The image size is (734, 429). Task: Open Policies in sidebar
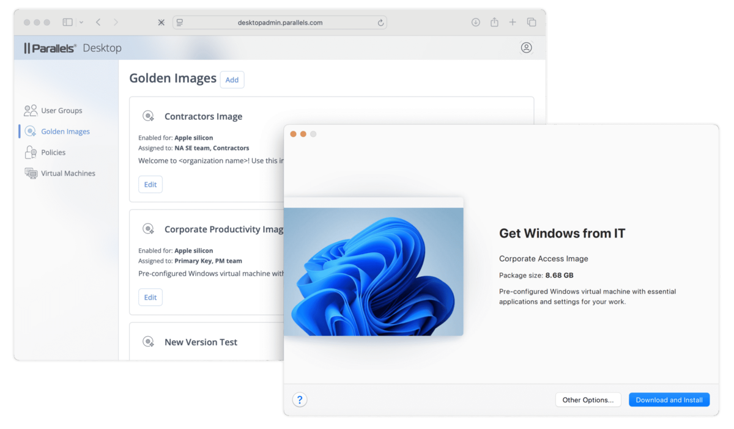click(53, 152)
